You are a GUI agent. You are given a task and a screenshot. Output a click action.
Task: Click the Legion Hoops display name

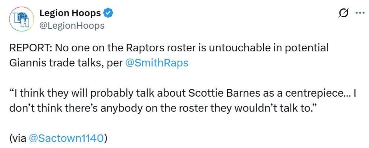70,13
